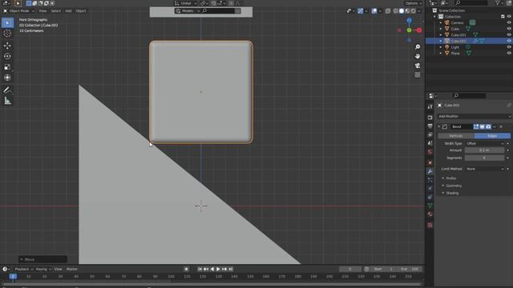Click the bevel Amount value field
Viewport: 513px width, 288px height.
tap(484, 150)
